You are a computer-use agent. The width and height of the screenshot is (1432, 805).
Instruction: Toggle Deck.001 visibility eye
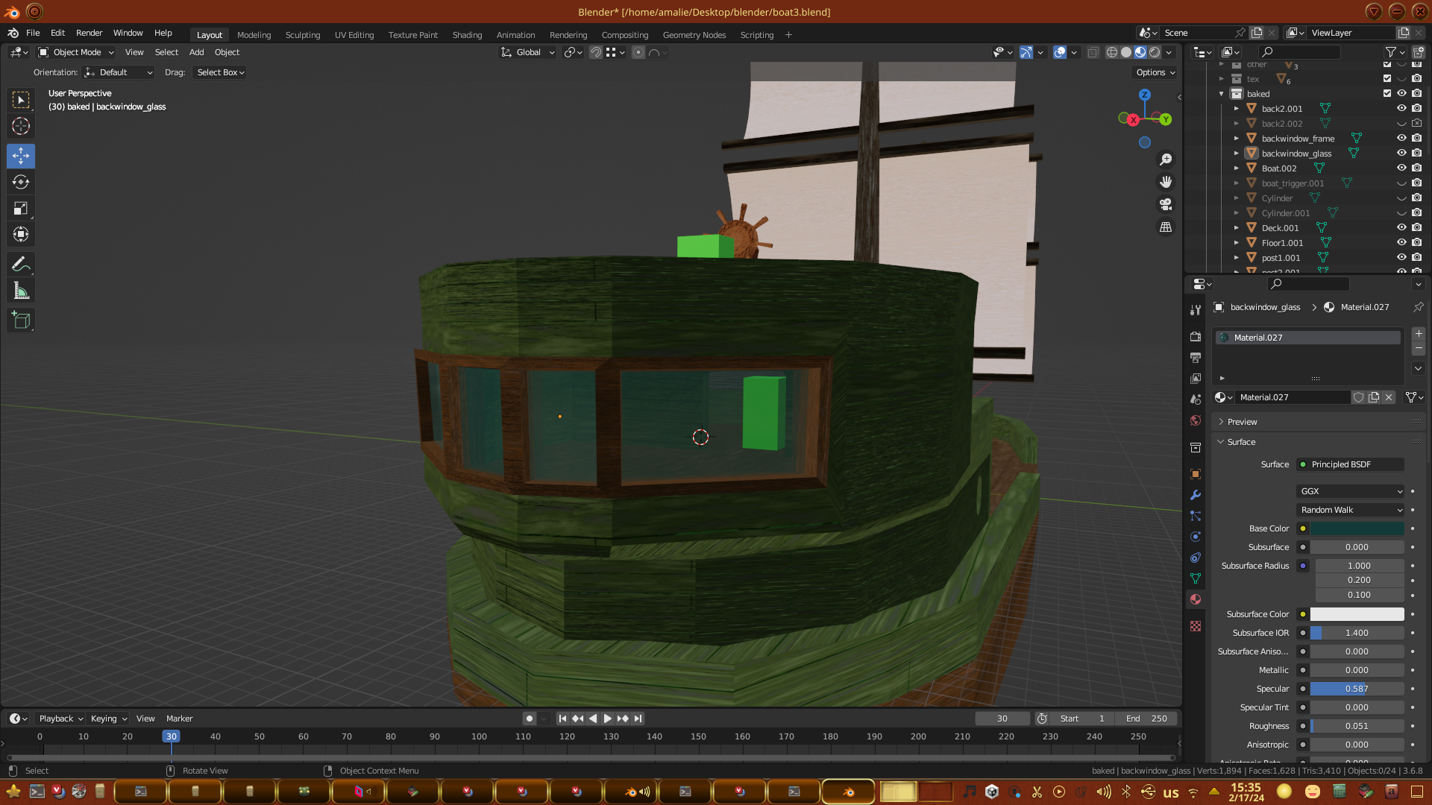pyautogui.click(x=1401, y=228)
